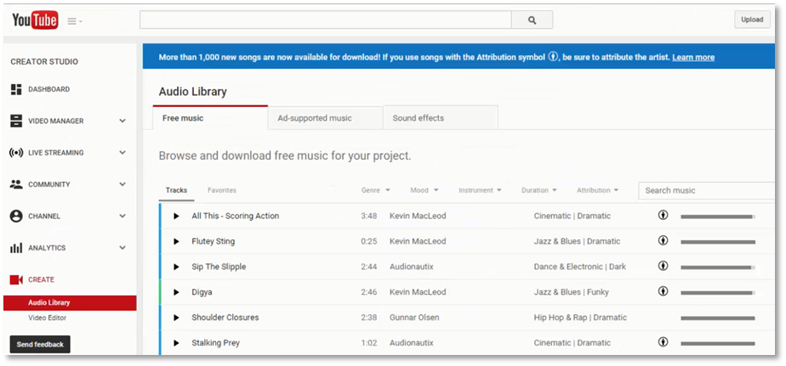The width and height of the screenshot is (786, 366).
Task: Open the Attribution filter dropdown
Action: point(597,190)
